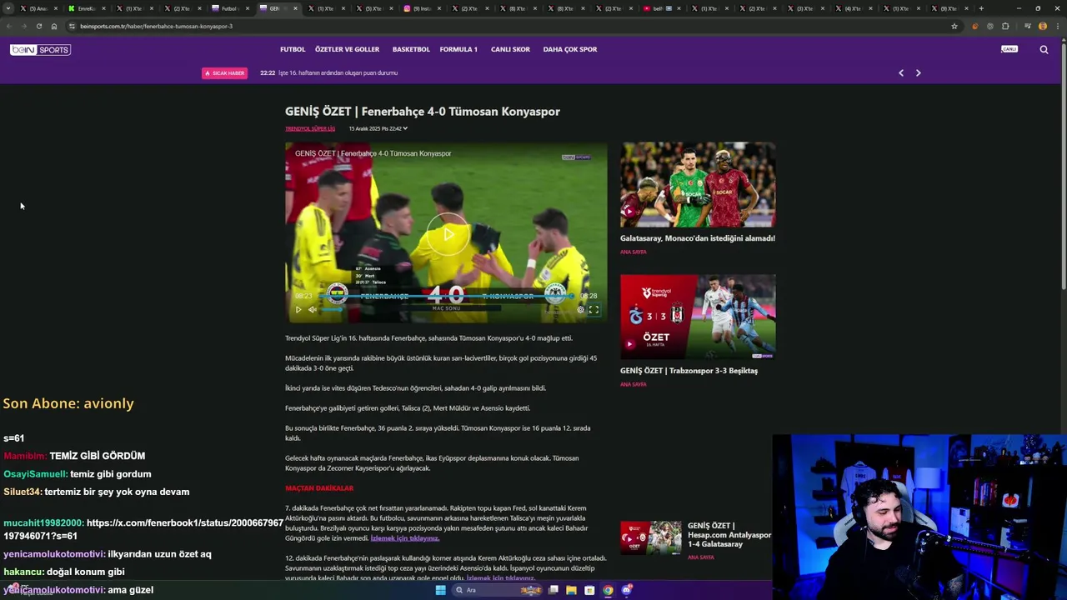The image size is (1067, 600).
Task: Open browser extensions puzzle icon
Action: coord(1005,26)
